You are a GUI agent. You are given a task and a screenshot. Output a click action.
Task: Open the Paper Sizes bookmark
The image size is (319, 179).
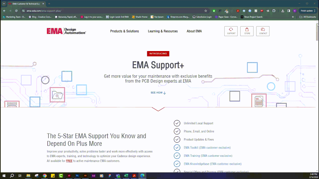coord(226,17)
